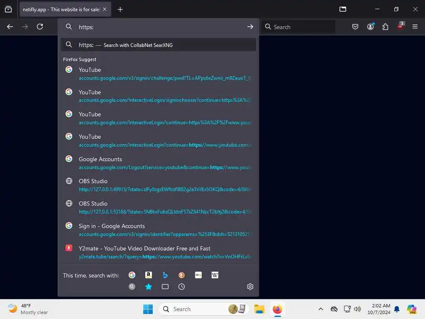Go back to previous page
425x319 pixels.
tap(10, 27)
